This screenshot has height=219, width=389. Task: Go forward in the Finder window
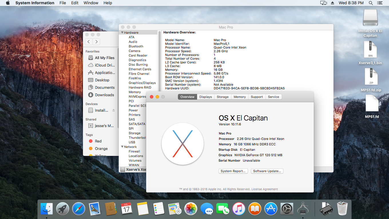(x=96, y=42)
